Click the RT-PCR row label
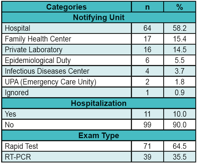The width and height of the screenshot is (197, 163). tap(17, 157)
